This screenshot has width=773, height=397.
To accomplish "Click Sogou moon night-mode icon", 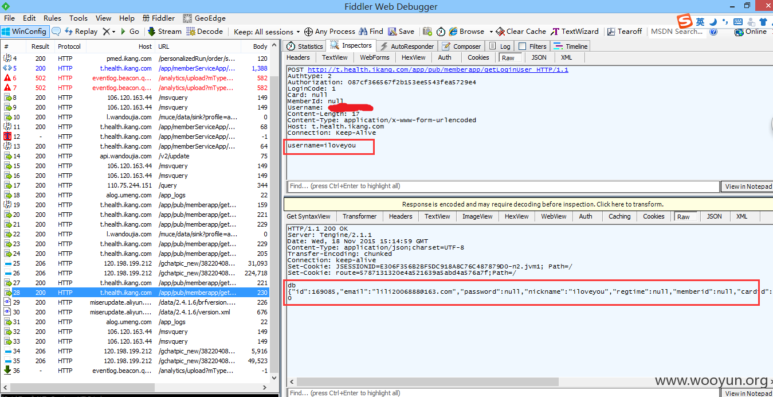I will pyautogui.click(x=713, y=22).
